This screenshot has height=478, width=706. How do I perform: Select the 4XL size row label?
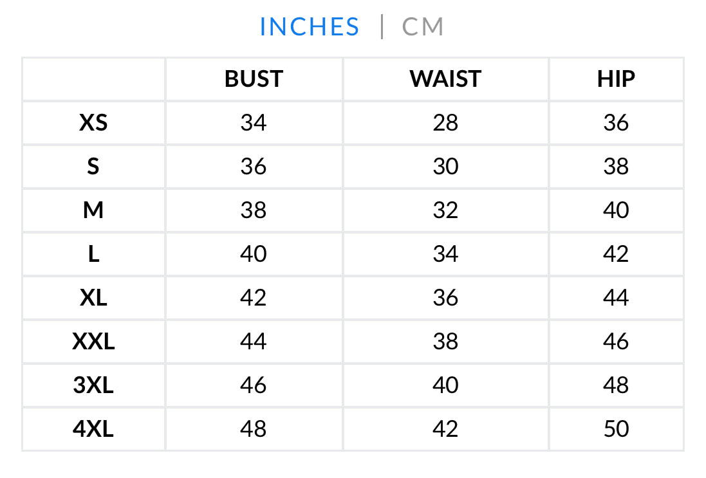point(93,429)
